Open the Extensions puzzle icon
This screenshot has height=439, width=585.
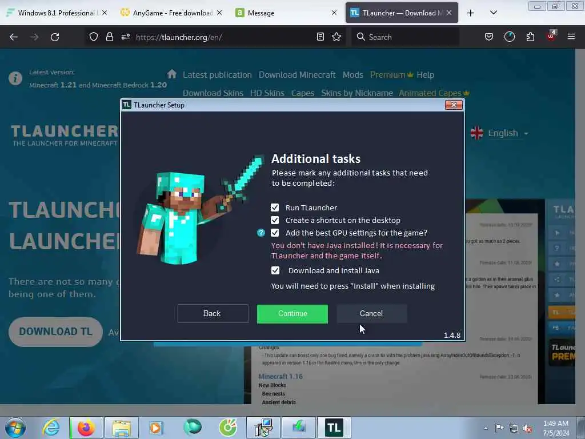(530, 37)
